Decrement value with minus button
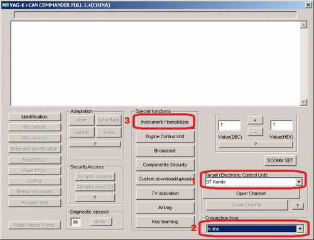314x240 pixels. [x=255, y=132]
